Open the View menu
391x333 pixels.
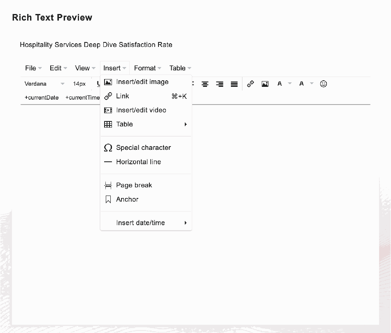click(85, 68)
